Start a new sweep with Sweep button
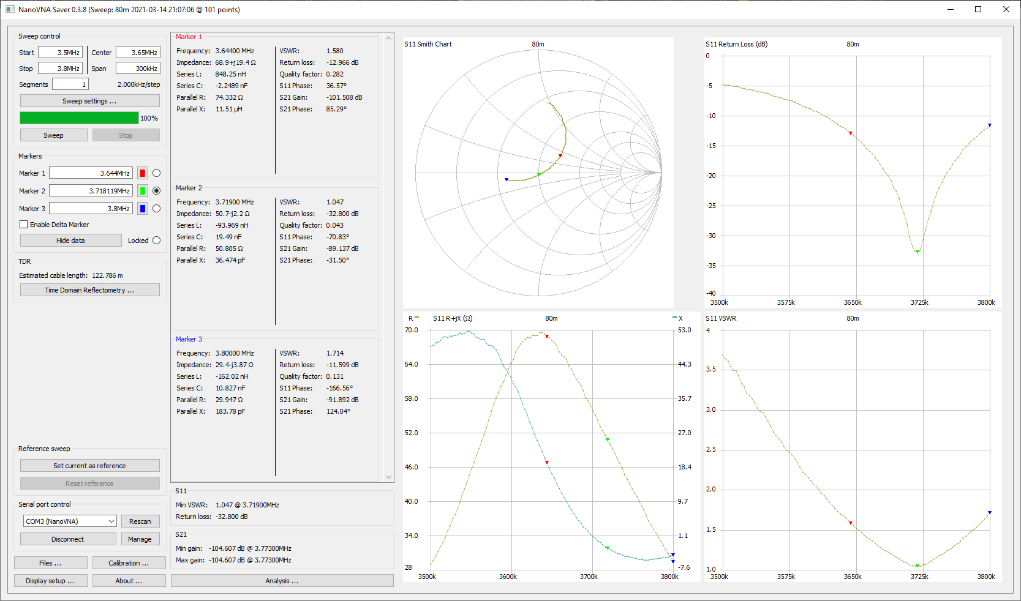This screenshot has width=1021, height=601. [x=53, y=135]
